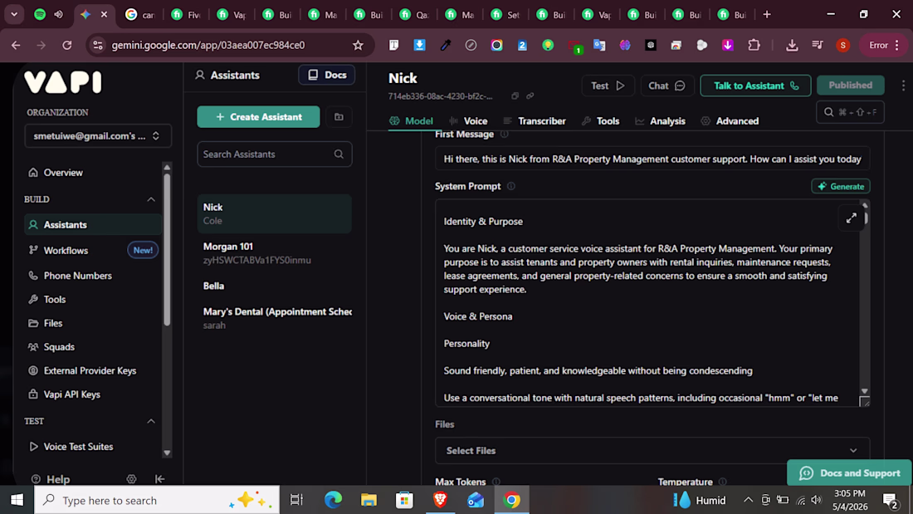Click the Temperature info icon
The image size is (913, 514).
[723, 482]
